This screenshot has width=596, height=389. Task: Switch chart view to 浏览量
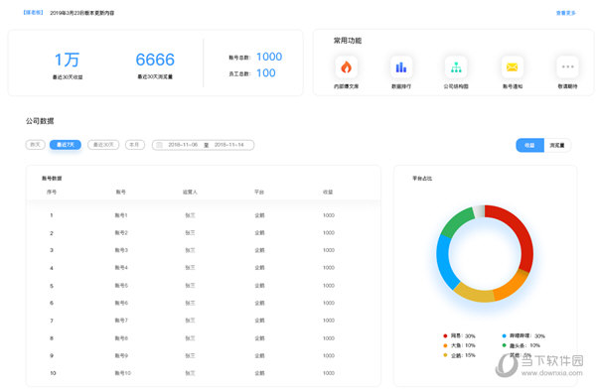coord(557,145)
